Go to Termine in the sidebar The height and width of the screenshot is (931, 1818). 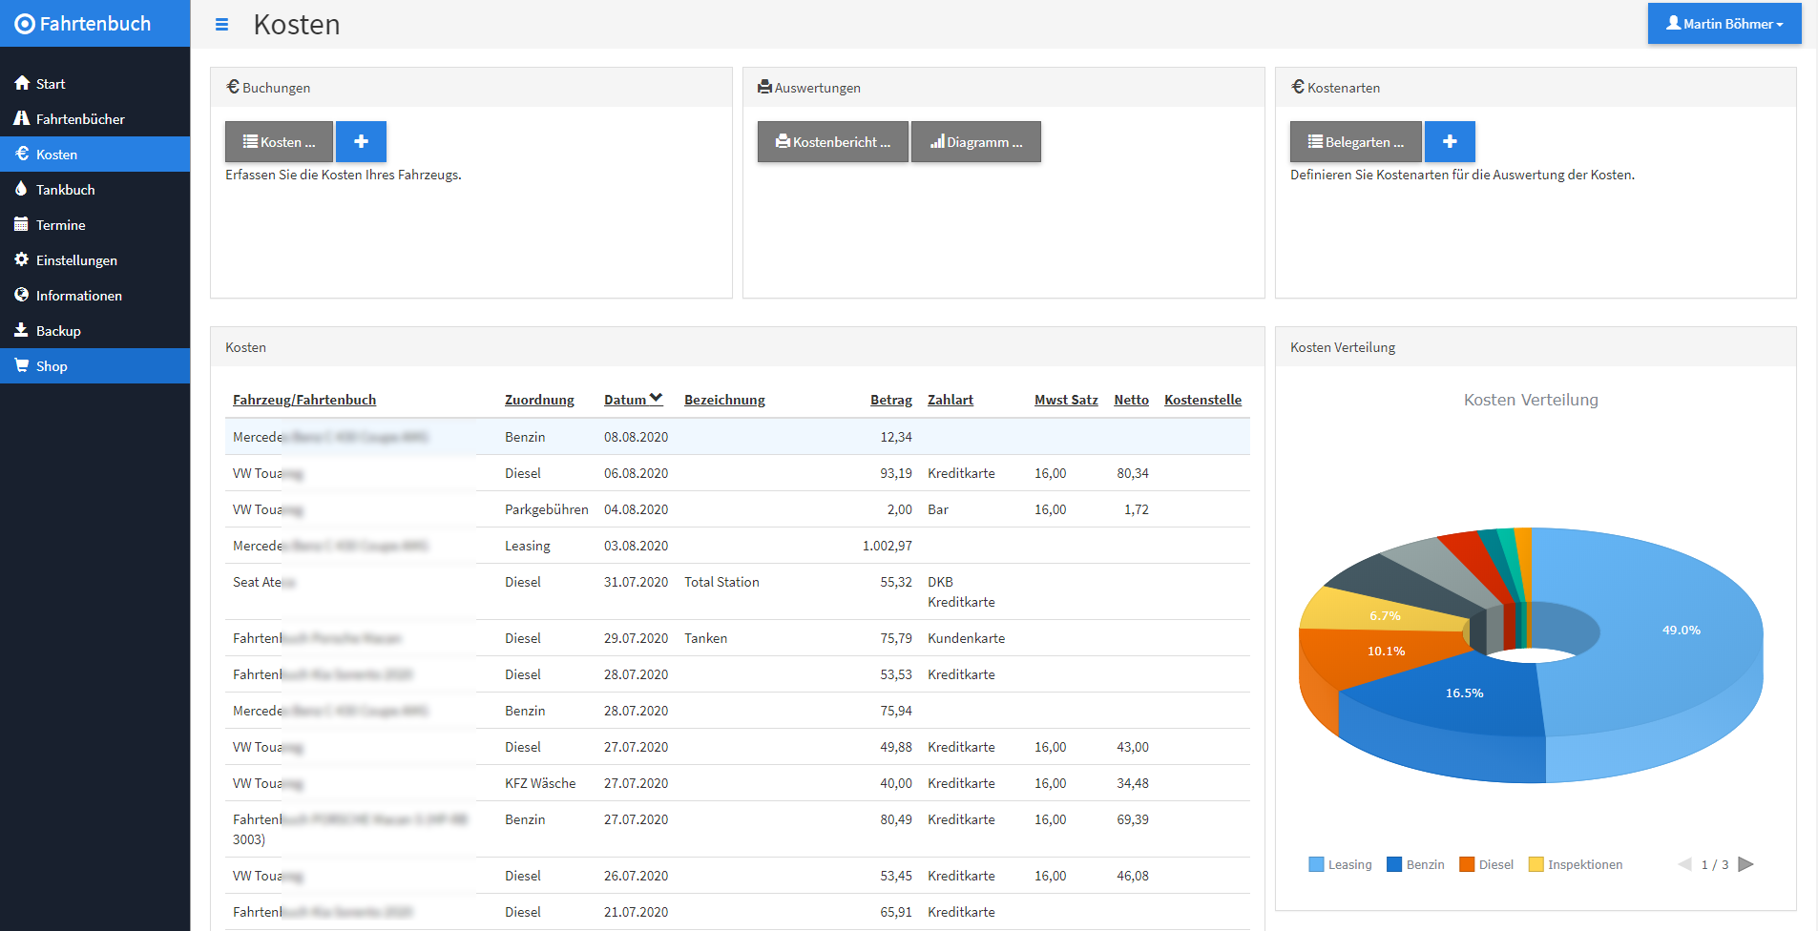tap(94, 225)
